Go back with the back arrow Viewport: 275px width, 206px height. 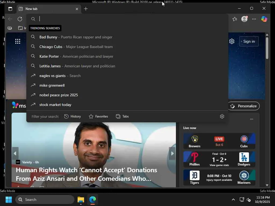10,19
